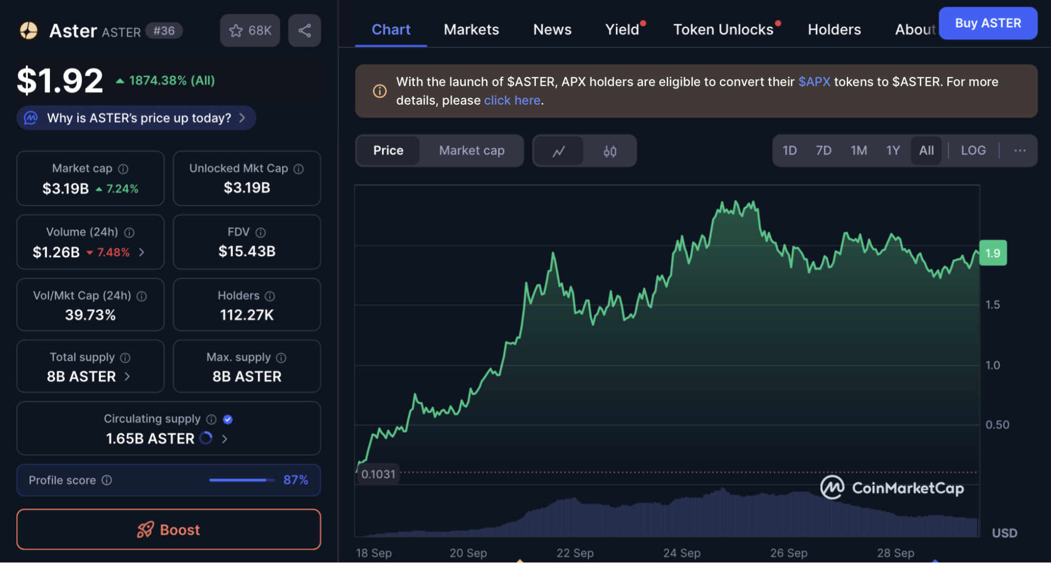Toggle the chart to Market cap view
The height and width of the screenshot is (563, 1051).
471,150
